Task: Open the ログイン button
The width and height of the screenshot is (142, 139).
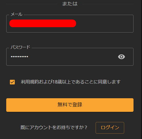Action: pos(110,128)
